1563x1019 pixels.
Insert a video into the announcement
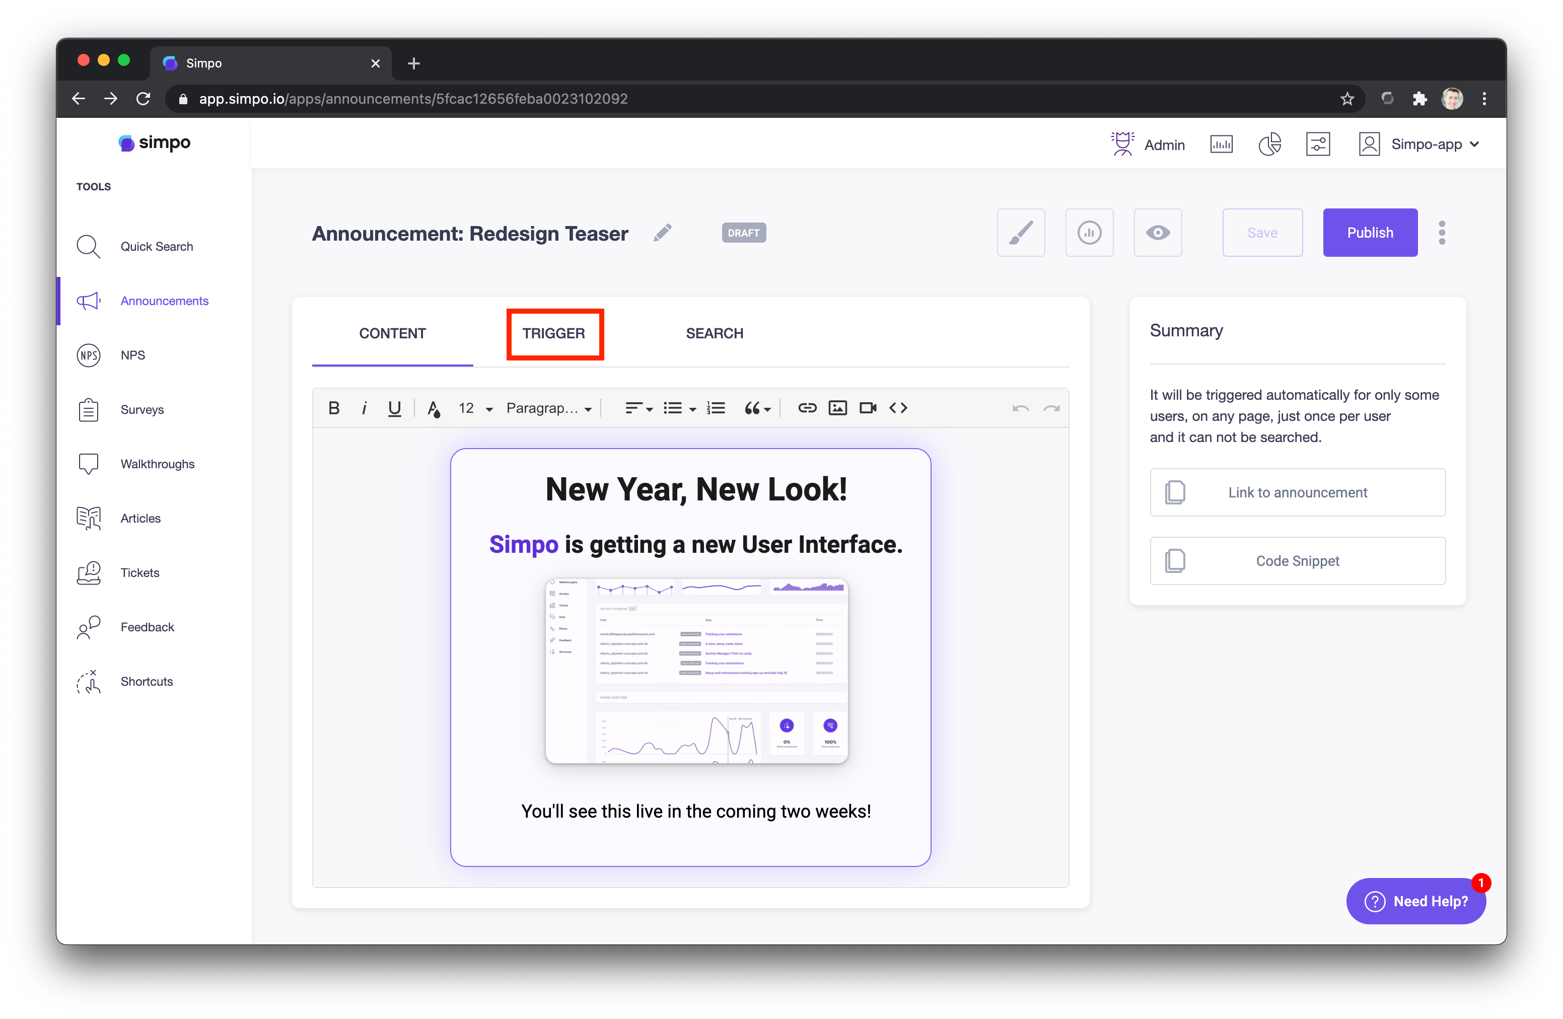point(868,408)
